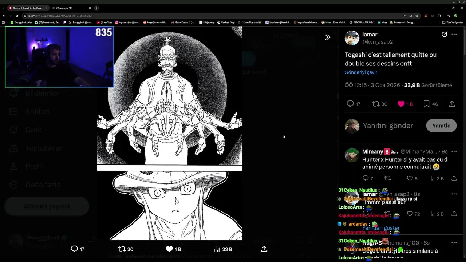
Task: Open the @kvn_asap2 handle link
Action: click(378, 42)
